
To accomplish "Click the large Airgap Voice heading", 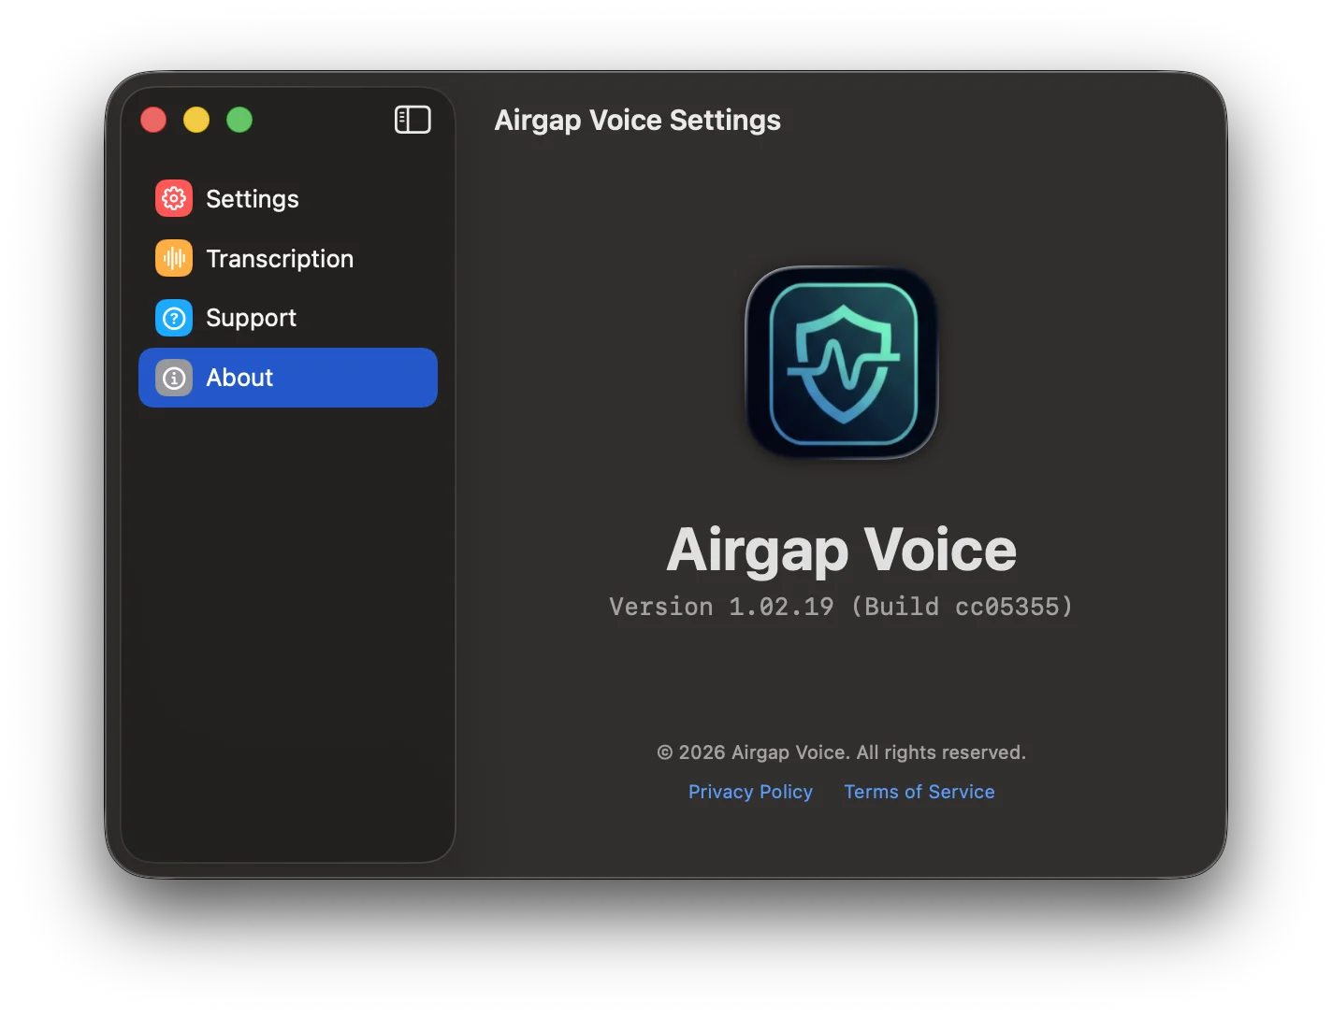I will [841, 550].
